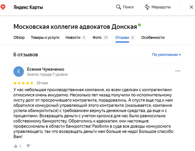Click the red Yandex Maps pin logo
The image size is (195, 151).
click(x=3, y=7)
